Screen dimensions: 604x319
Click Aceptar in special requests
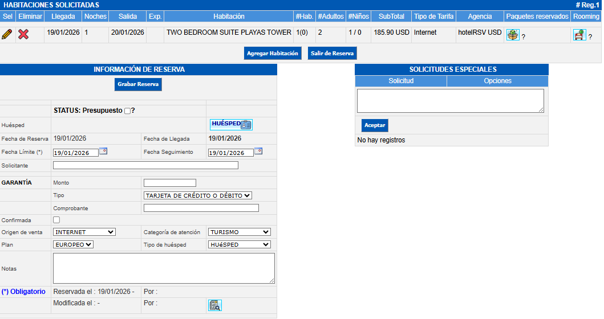point(375,125)
